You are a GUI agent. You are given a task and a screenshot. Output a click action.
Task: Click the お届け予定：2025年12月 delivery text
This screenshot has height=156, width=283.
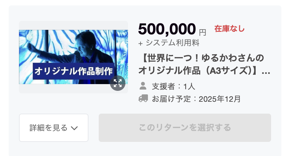coord(196,99)
